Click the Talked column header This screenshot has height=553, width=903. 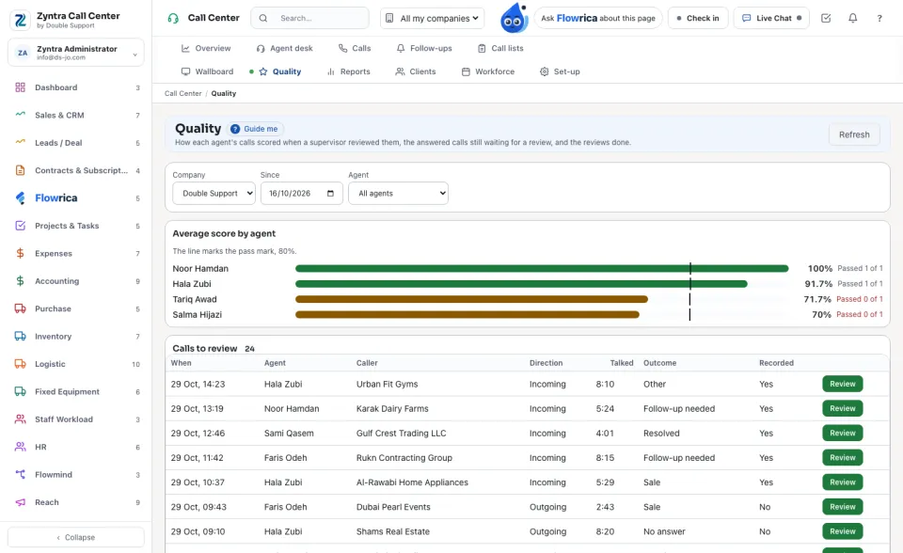[622, 363]
